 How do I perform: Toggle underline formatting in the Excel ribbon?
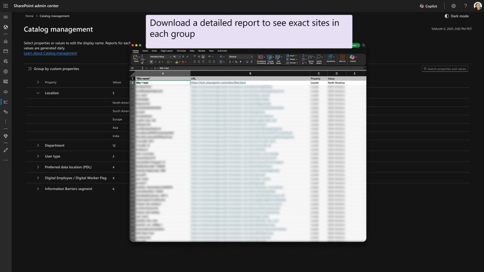(x=159, y=62)
